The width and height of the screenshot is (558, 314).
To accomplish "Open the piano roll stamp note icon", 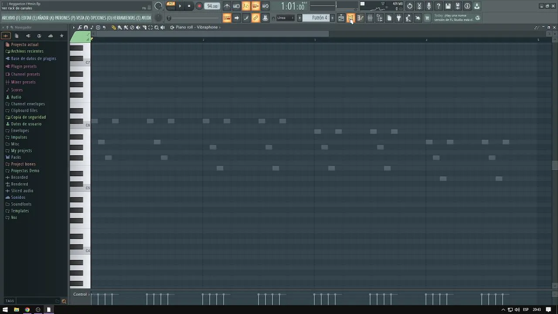I will pyautogui.click(x=92, y=27).
